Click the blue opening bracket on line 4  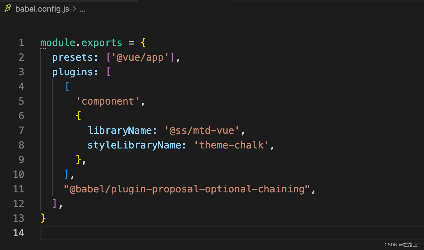coord(67,87)
